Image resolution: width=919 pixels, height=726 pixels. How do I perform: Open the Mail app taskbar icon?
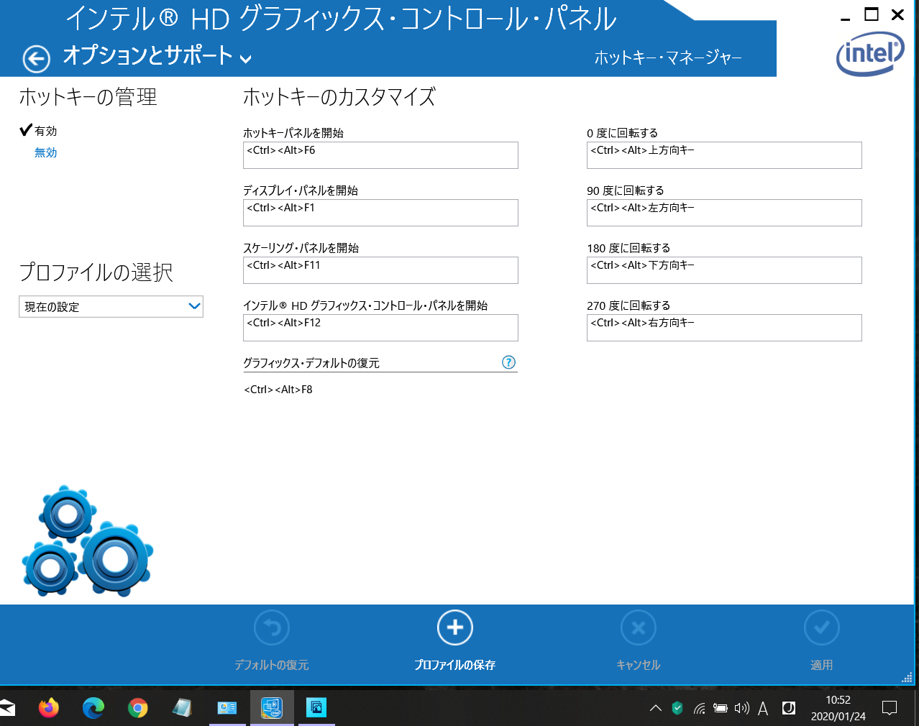tap(7, 708)
